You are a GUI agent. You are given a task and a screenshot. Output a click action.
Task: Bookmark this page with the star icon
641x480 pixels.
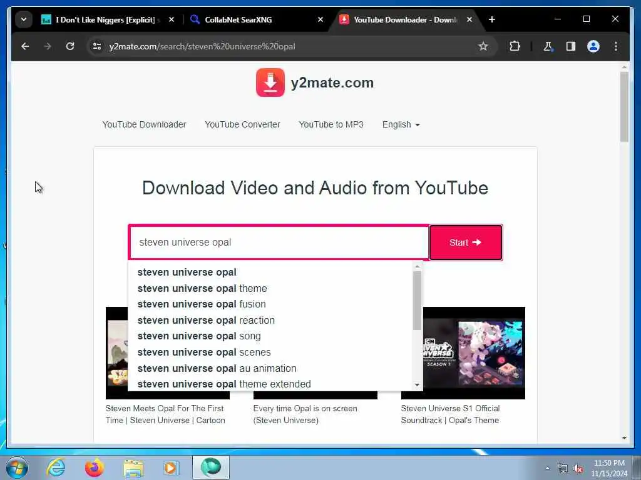pyautogui.click(x=483, y=46)
